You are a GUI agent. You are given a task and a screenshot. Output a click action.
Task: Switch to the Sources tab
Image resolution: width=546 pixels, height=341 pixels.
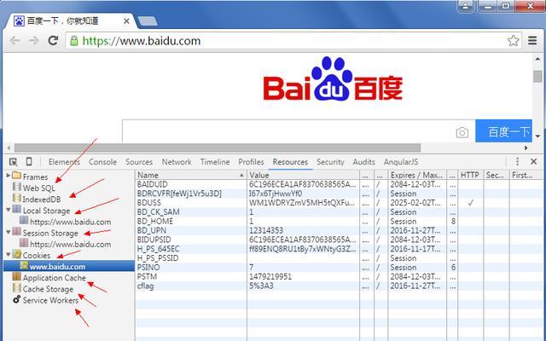(x=139, y=162)
